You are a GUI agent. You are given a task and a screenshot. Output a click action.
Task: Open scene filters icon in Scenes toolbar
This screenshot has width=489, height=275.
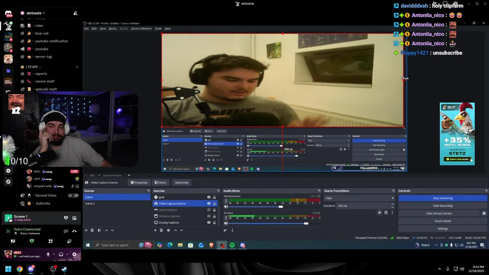[x=99, y=230]
